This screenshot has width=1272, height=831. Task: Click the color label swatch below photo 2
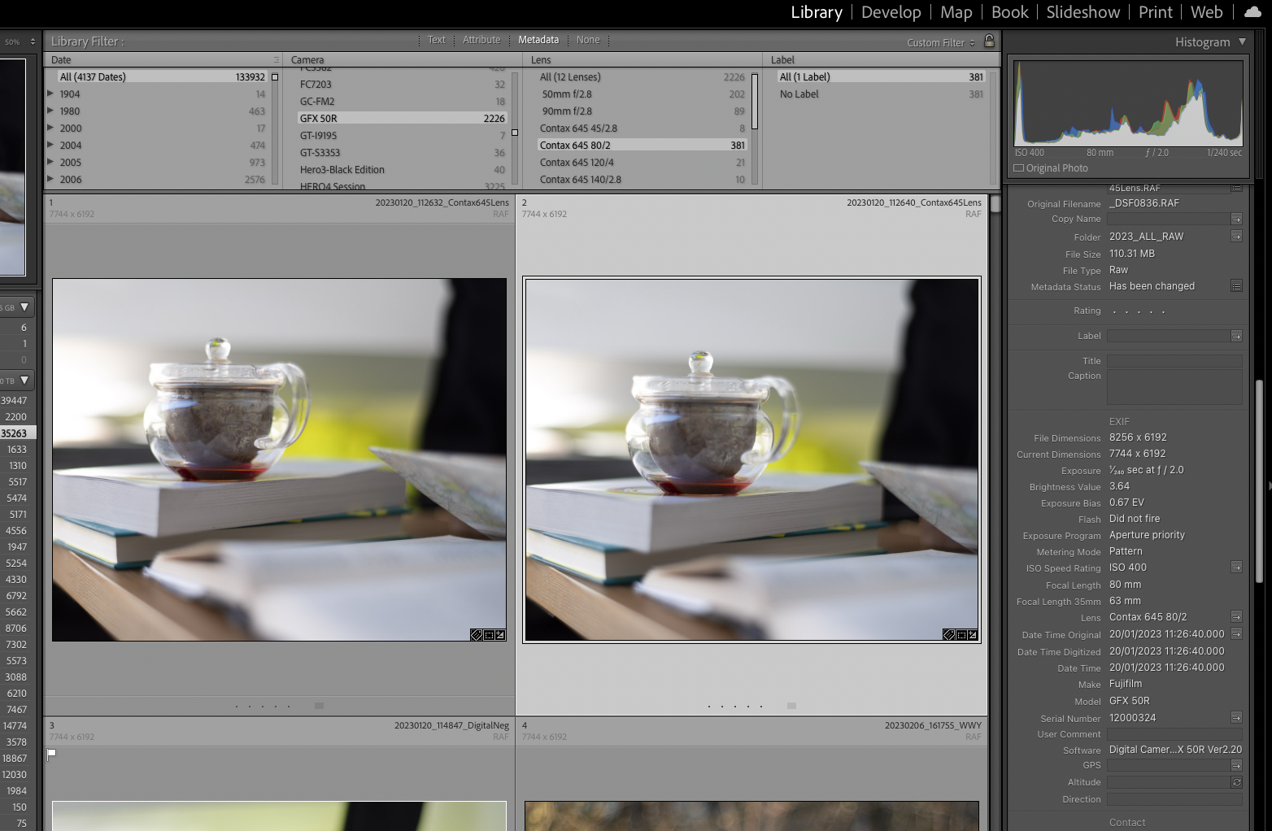(x=792, y=706)
